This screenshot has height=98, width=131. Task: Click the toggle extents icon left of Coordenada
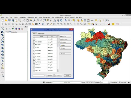[x=44, y=82]
